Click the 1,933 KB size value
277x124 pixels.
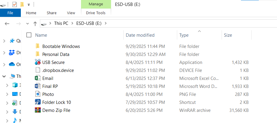coord(240,86)
